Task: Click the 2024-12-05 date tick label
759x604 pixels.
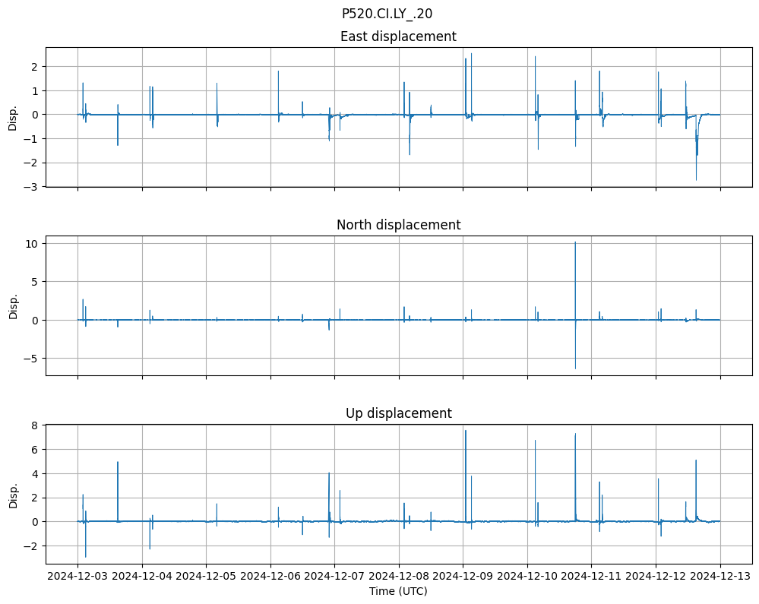Action: 206,576
